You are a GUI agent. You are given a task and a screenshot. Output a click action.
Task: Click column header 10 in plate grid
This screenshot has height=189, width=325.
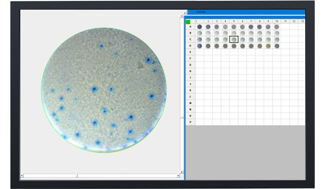click(277, 21)
